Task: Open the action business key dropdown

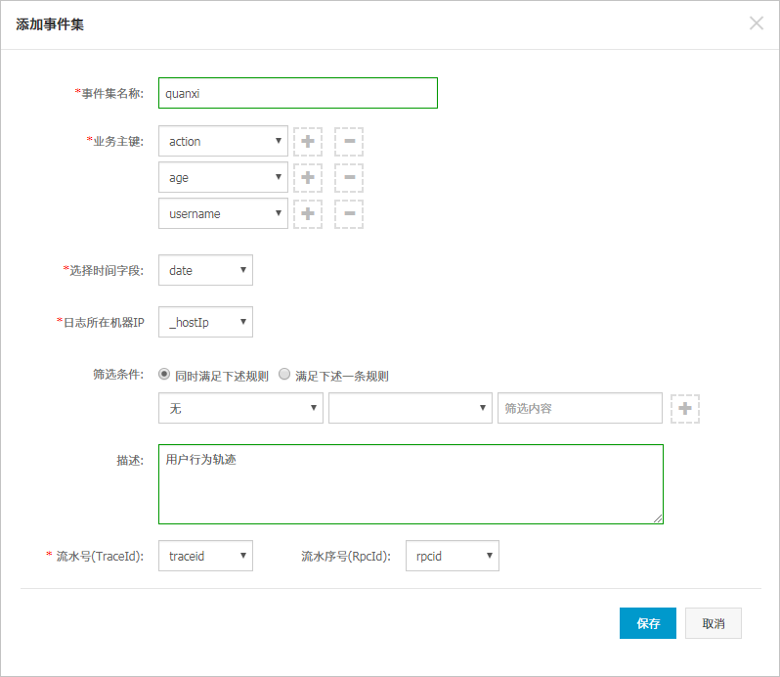Action: tap(223, 141)
